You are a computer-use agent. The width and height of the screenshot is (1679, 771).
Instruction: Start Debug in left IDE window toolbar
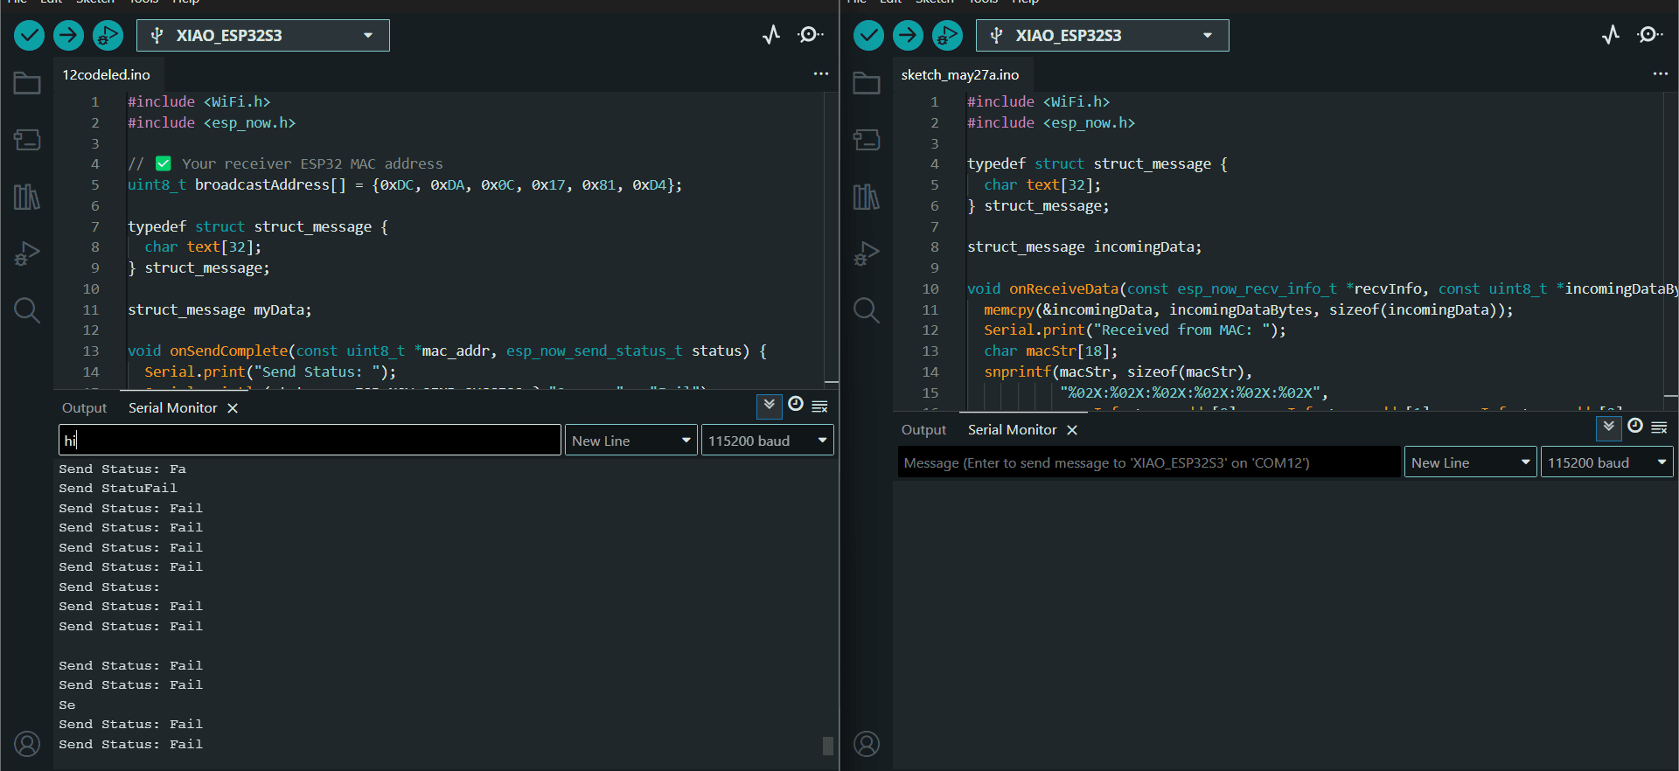click(x=108, y=35)
